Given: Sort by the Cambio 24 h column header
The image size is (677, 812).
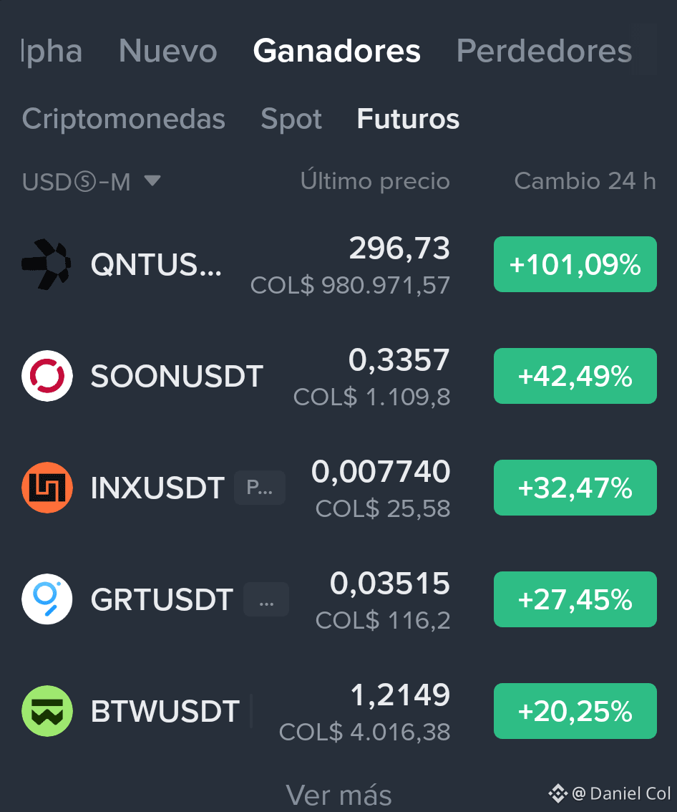Looking at the screenshot, I should click(x=585, y=181).
